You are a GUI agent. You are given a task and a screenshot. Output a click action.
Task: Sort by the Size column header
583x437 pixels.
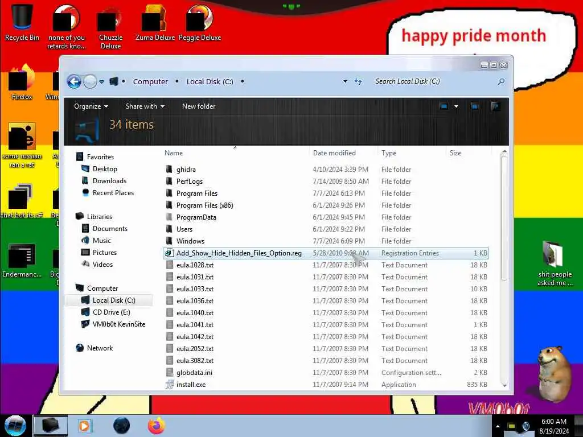click(455, 153)
